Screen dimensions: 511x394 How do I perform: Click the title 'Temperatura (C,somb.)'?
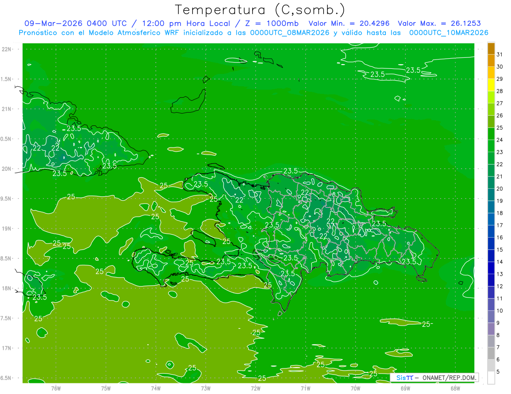(260, 10)
